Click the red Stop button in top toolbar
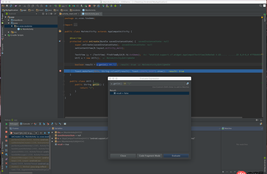Image resolution: width=267 pixels, height=174 pixels. click(x=89, y=6)
